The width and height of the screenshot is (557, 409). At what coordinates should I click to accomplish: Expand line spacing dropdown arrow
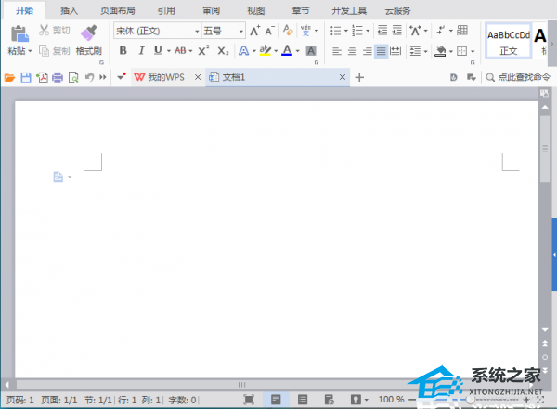click(x=425, y=52)
